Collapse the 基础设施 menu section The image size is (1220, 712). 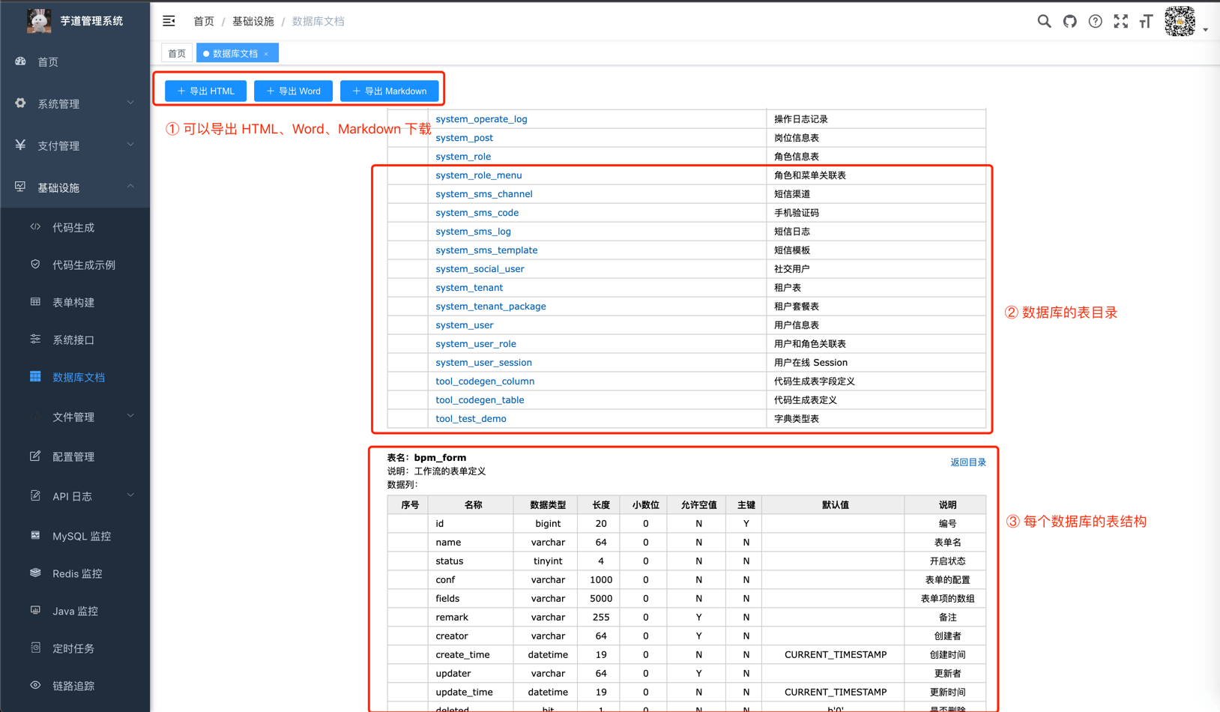74,187
